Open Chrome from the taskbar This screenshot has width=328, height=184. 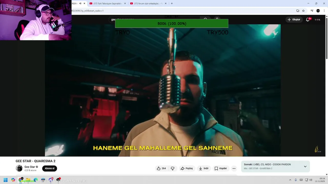click(x=20, y=180)
